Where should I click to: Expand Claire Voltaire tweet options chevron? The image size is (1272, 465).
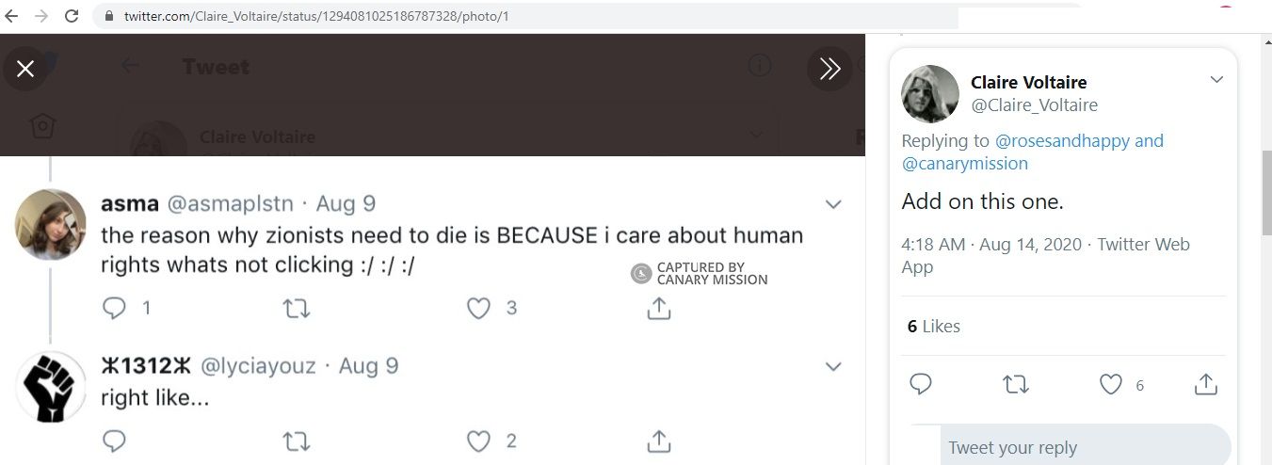(x=1216, y=79)
